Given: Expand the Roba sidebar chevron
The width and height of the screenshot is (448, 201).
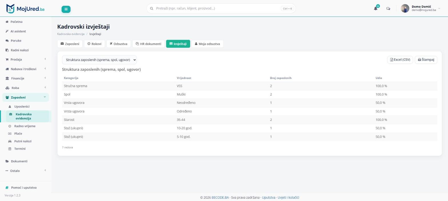Looking at the screenshot, I should tap(45, 87).
